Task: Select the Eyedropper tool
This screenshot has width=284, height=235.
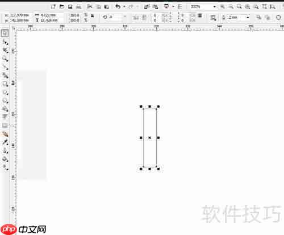Action: pyautogui.click(x=5, y=142)
